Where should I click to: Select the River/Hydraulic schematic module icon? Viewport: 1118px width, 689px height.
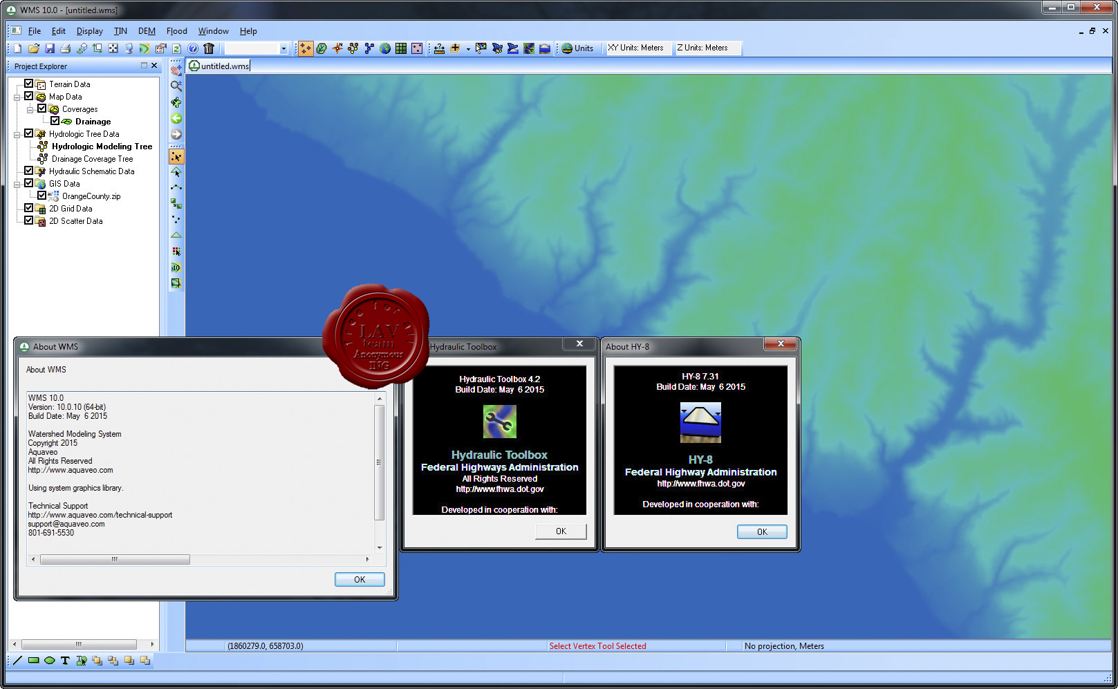tap(369, 48)
